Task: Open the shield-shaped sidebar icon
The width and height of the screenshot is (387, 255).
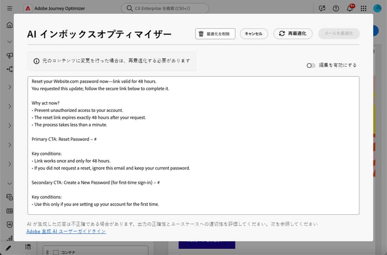Action: 10,225
